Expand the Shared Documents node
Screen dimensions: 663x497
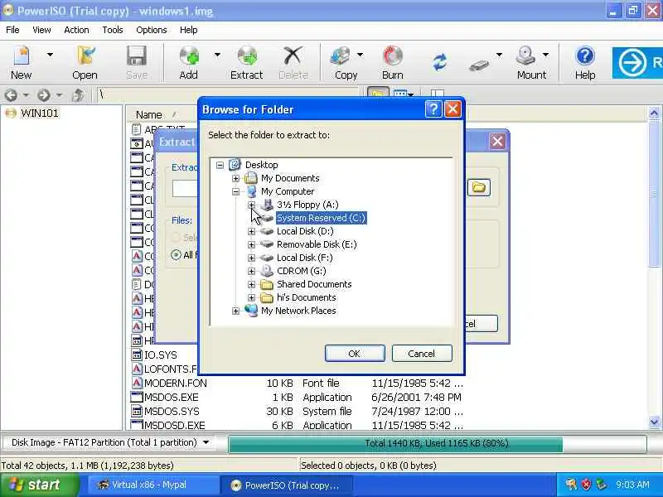click(252, 284)
